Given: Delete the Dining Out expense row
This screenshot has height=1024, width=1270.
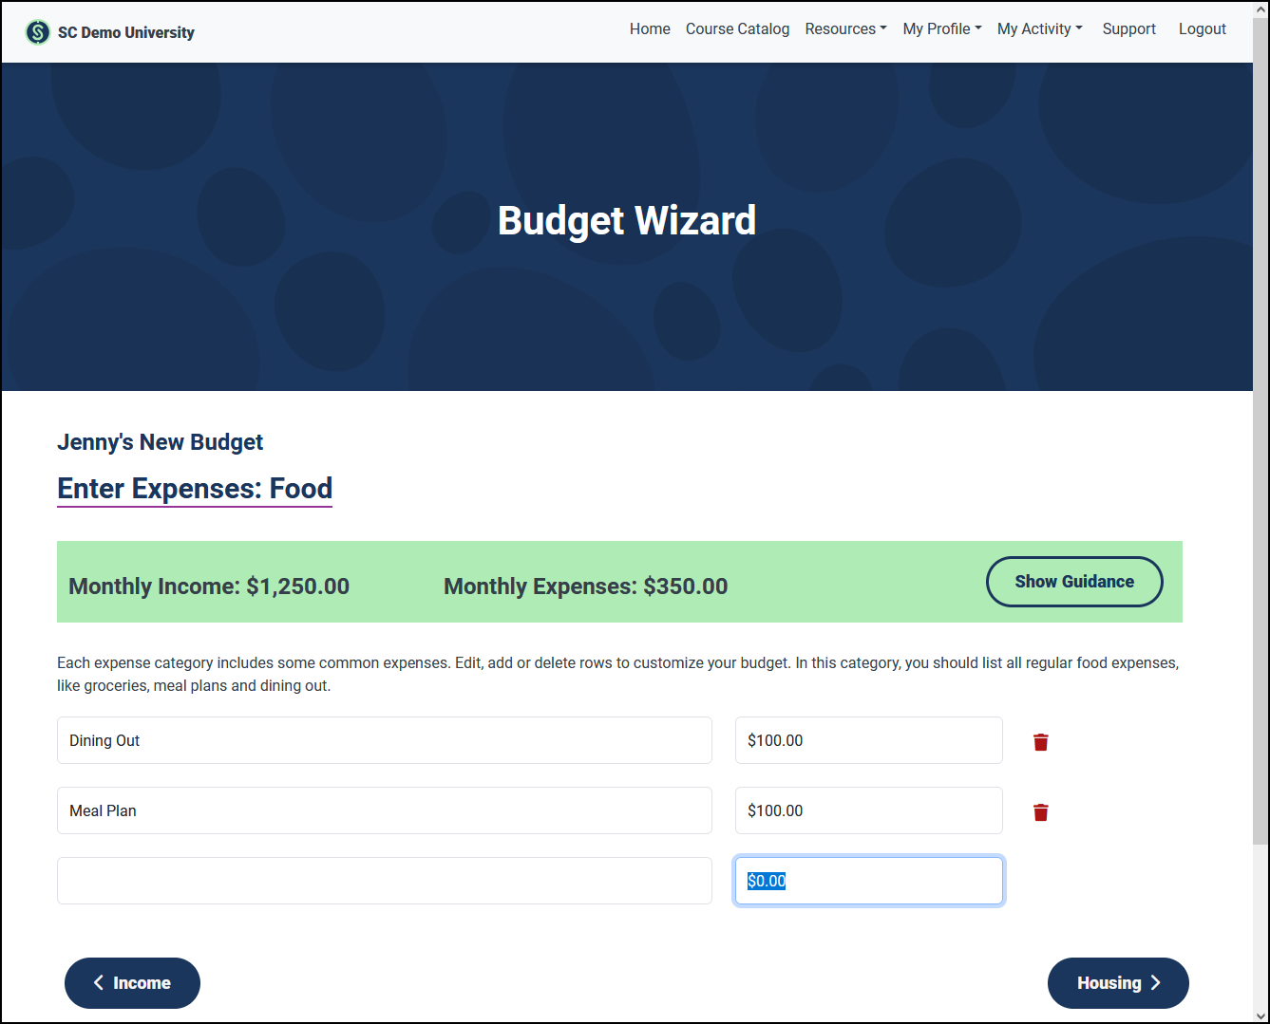Looking at the screenshot, I should [1040, 742].
